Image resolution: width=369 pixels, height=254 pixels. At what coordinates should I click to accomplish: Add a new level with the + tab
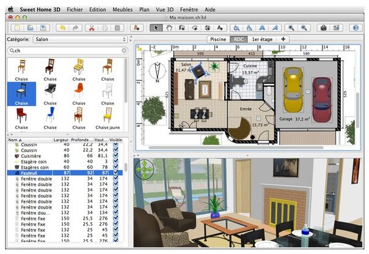(x=283, y=39)
